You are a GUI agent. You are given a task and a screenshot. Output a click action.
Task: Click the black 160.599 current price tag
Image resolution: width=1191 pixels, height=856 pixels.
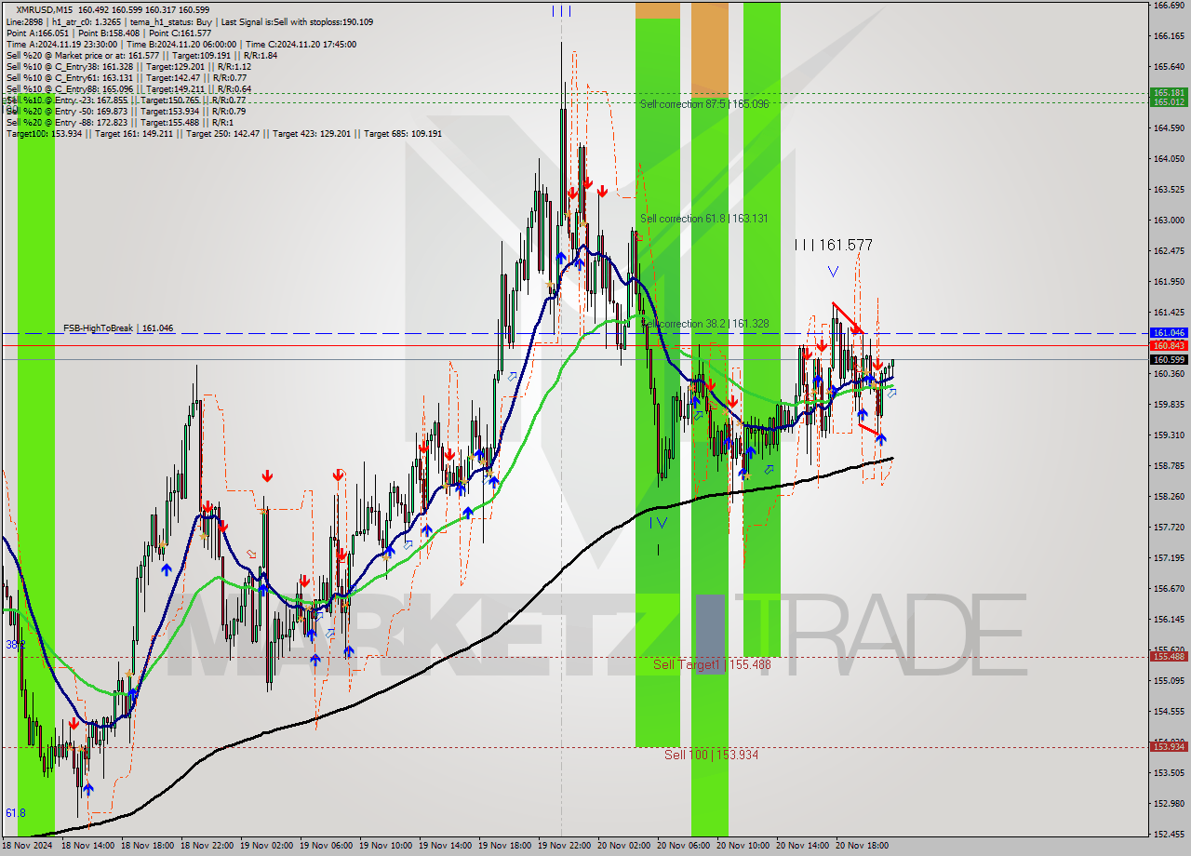point(1169,359)
